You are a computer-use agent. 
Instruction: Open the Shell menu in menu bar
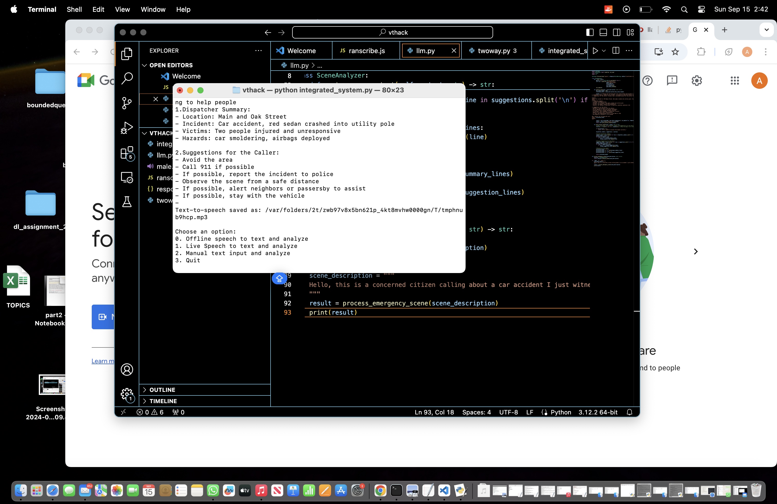[x=74, y=9]
